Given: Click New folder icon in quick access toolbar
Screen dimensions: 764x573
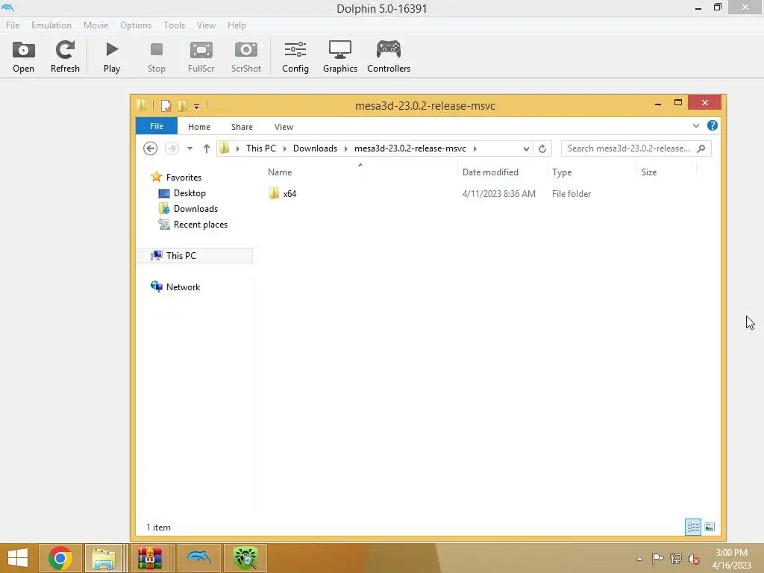Looking at the screenshot, I should point(183,105).
